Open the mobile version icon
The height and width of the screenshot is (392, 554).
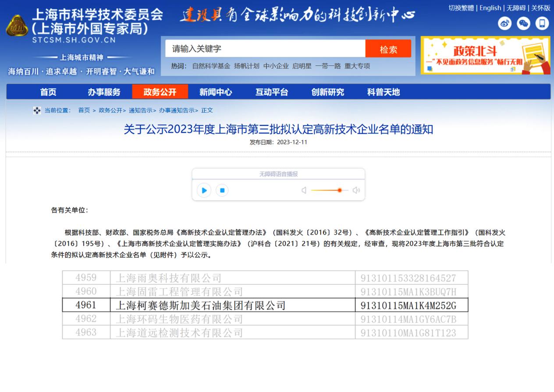(x=542, y=23)
